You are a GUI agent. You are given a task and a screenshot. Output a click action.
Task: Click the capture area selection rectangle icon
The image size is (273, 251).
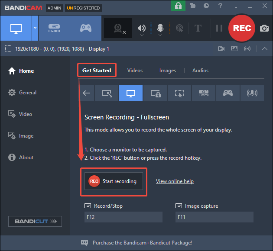(x=8, y=48)
